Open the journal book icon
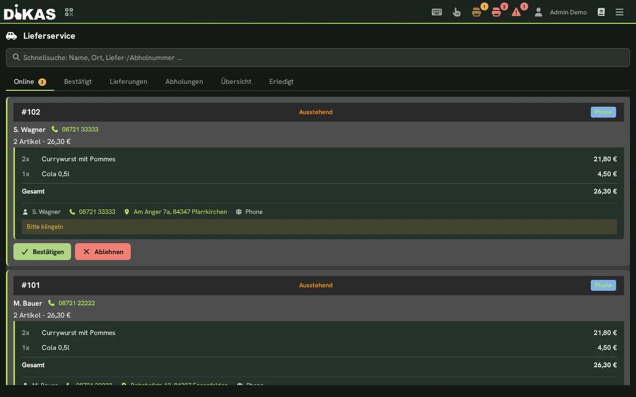 (x=601, y=12)
